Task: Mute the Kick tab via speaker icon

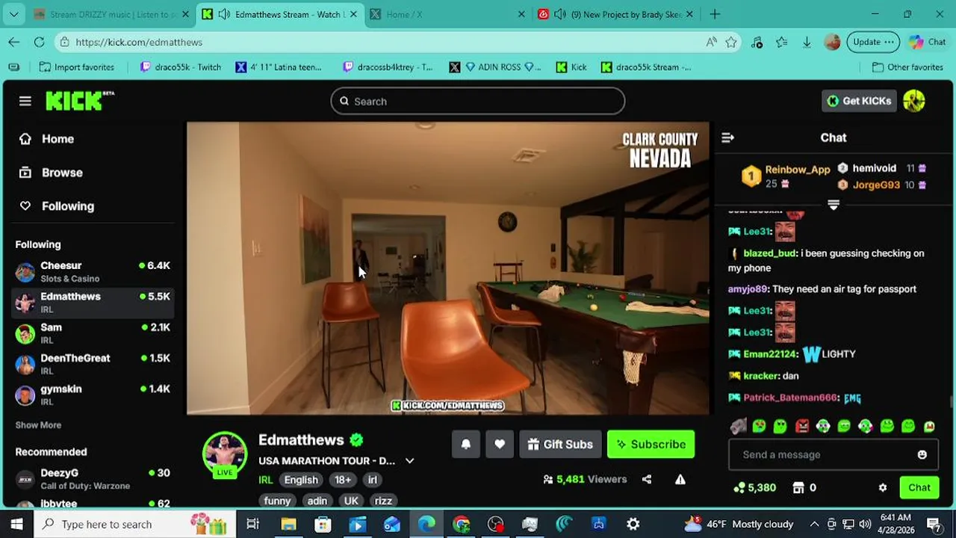Action: [223, 14]
